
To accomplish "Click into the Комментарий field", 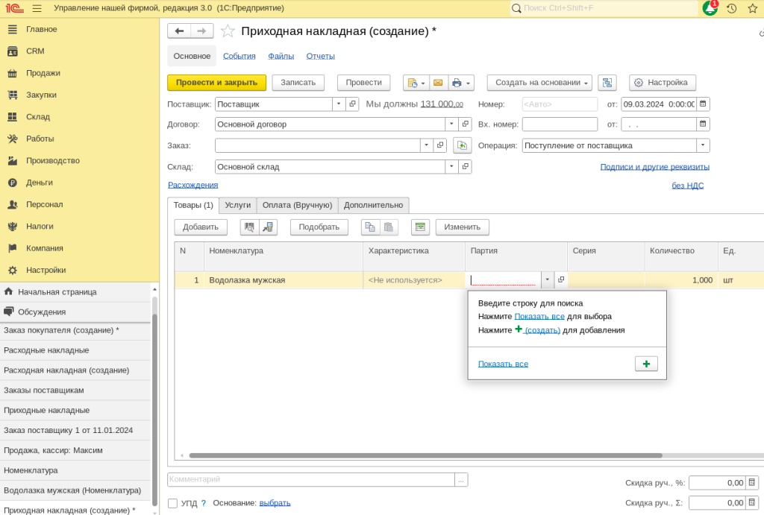I will coord(310,479).
